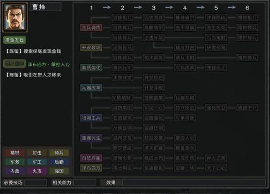
Task: Click the 开发投石 policy node
Action: click(x=154, y=78)
